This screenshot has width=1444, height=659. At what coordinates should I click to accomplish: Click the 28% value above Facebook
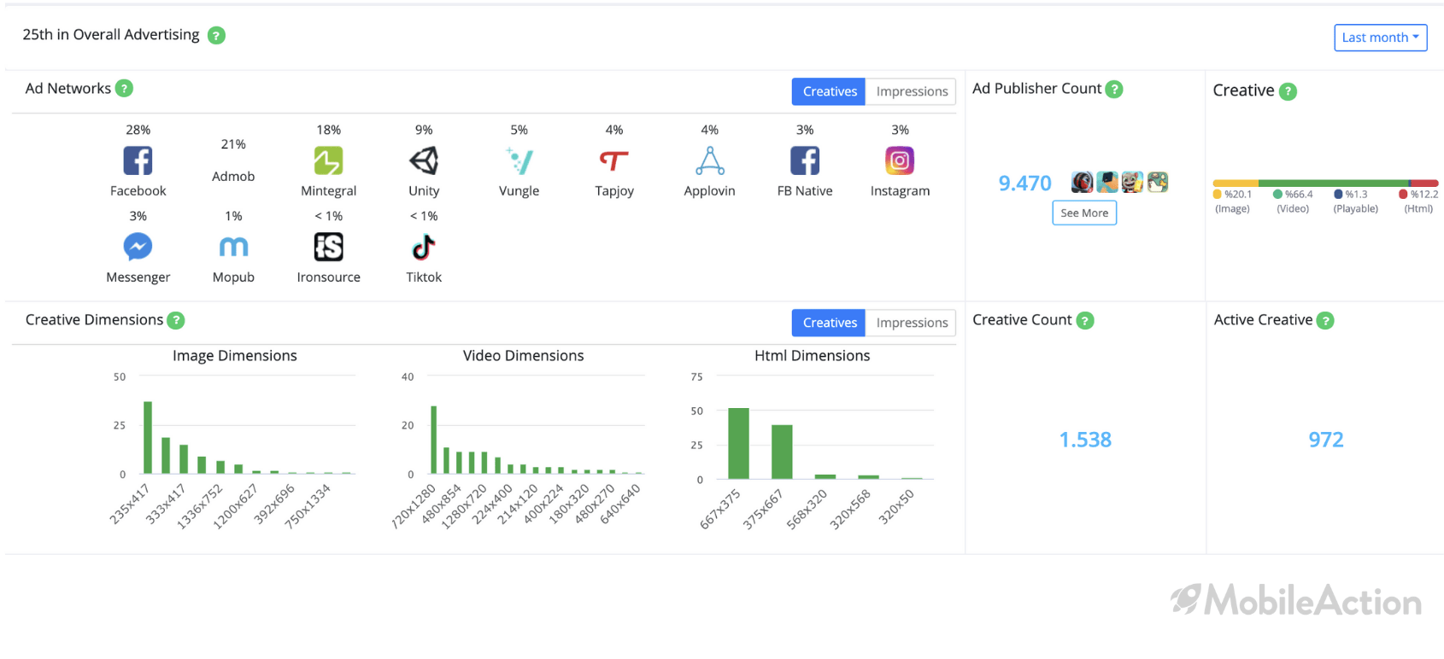coord(138,130)
